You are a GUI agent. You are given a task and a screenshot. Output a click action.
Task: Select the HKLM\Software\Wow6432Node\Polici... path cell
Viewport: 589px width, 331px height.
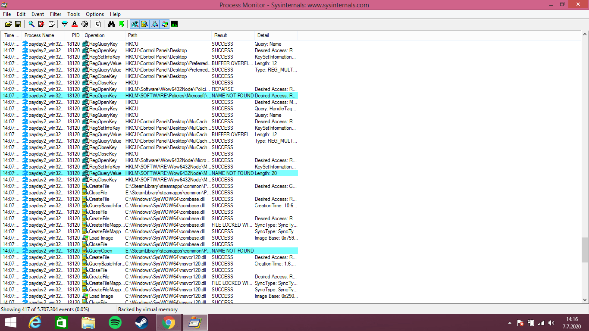coord(168,89)
